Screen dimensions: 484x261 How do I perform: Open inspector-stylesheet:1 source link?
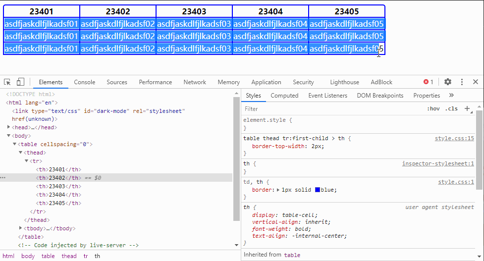(x=438, y=163)
